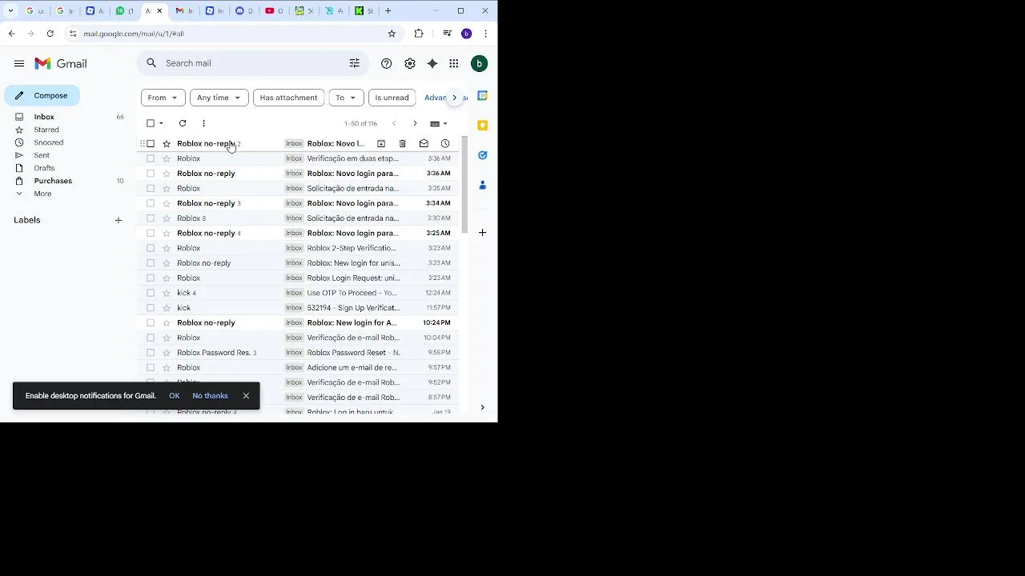
Task: Click the Compose button
Action: (42, 95)
